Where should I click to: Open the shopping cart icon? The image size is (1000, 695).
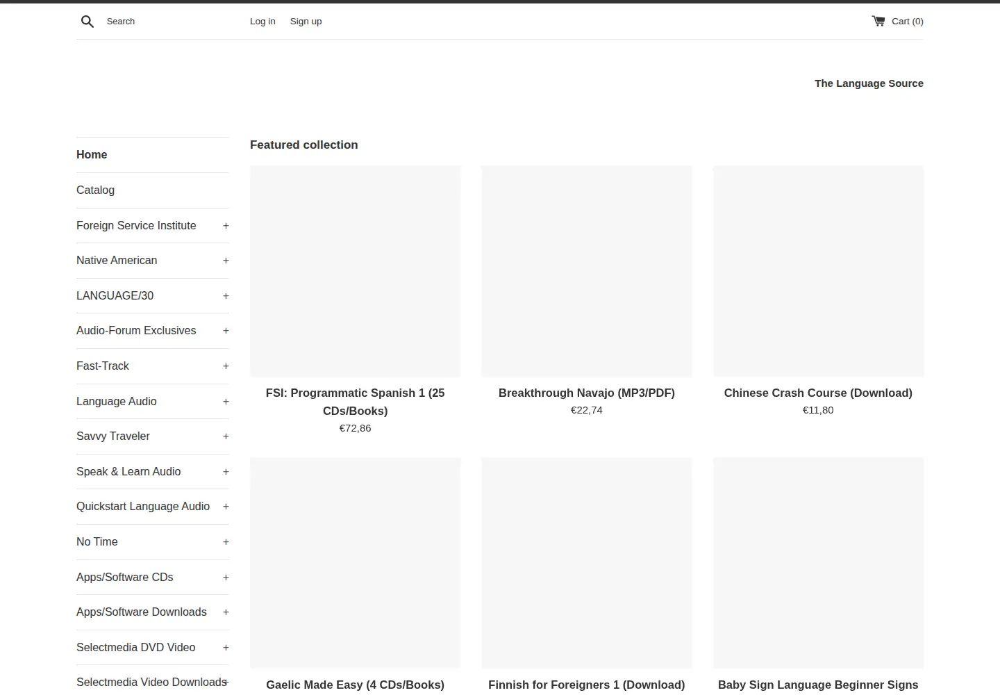pos(878,21)
